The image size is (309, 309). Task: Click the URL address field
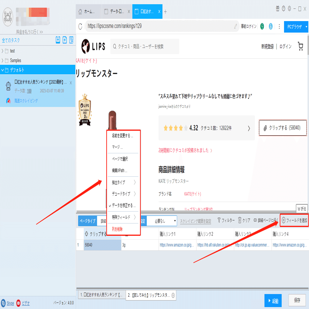click(x=162, y=26)
